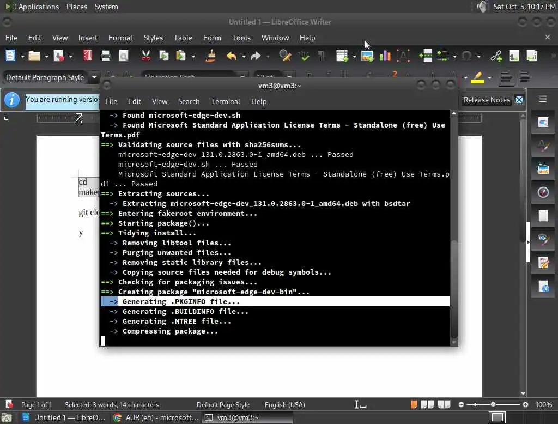Screen dimensions: 558x424
Task: Open dropdown arrow next to Paste icon
Action: [193, 57]
